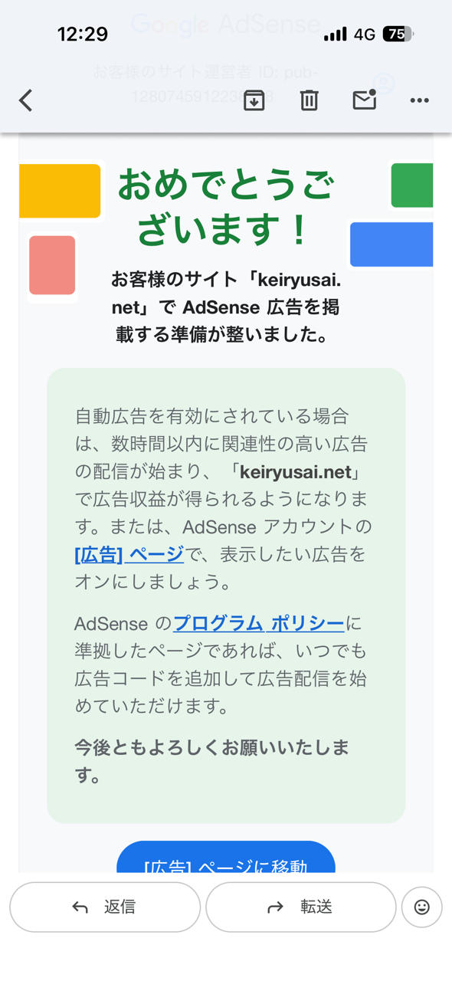Open more options with the three-dot icon
This screenshot has height=981, width=452.
click(419, 100)
